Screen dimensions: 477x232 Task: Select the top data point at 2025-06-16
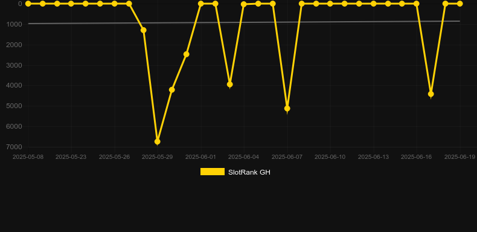click(416, 4)
